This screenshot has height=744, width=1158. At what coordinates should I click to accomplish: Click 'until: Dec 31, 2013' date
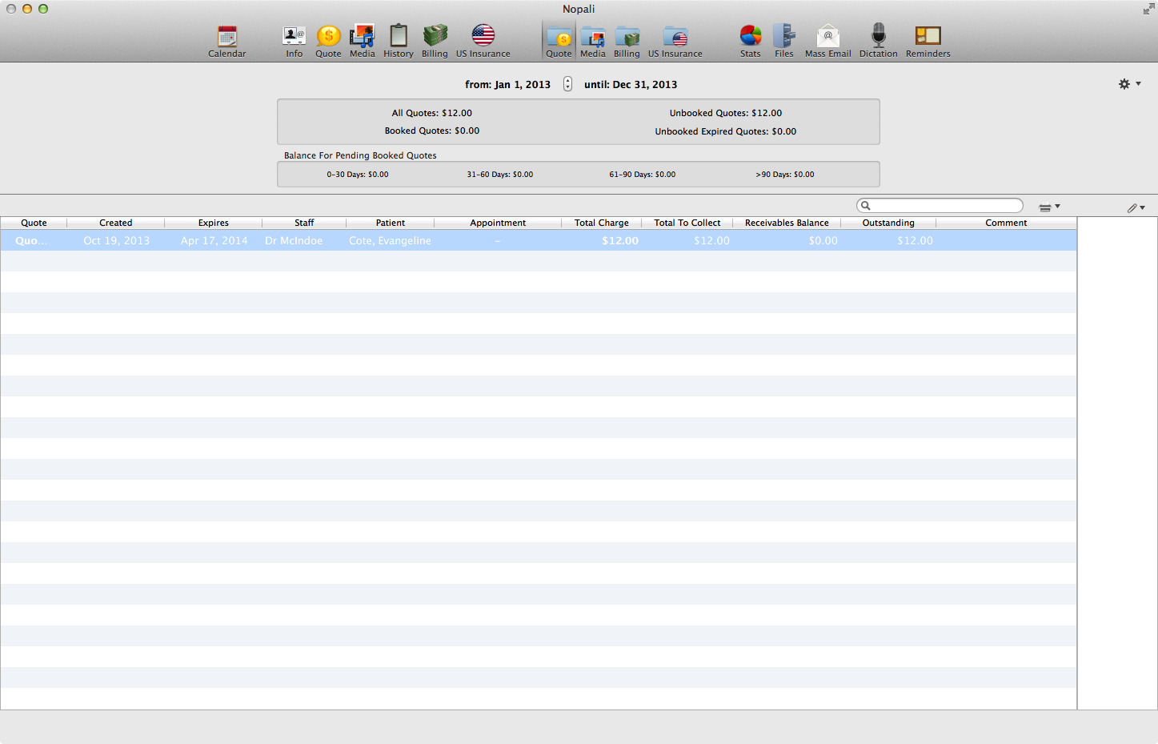click(631, 84)
